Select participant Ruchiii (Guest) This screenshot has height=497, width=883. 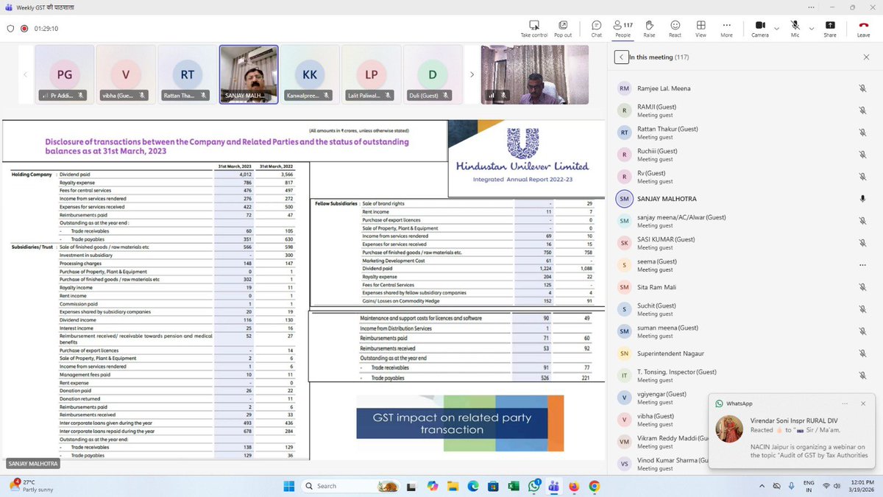coord(743,155)
